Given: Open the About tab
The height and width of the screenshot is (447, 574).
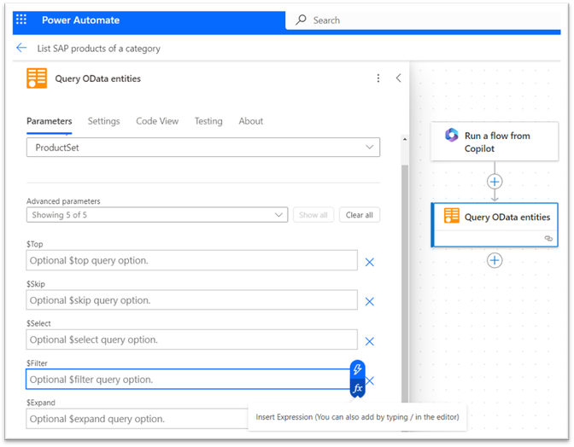Looking at the screenshot, I should click(x=251, y=121).
